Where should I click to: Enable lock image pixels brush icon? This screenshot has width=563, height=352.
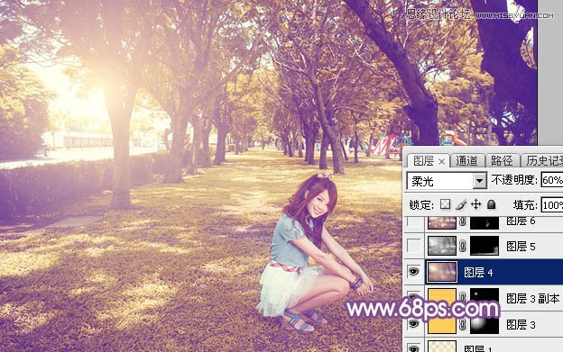(x=461, y=204)
